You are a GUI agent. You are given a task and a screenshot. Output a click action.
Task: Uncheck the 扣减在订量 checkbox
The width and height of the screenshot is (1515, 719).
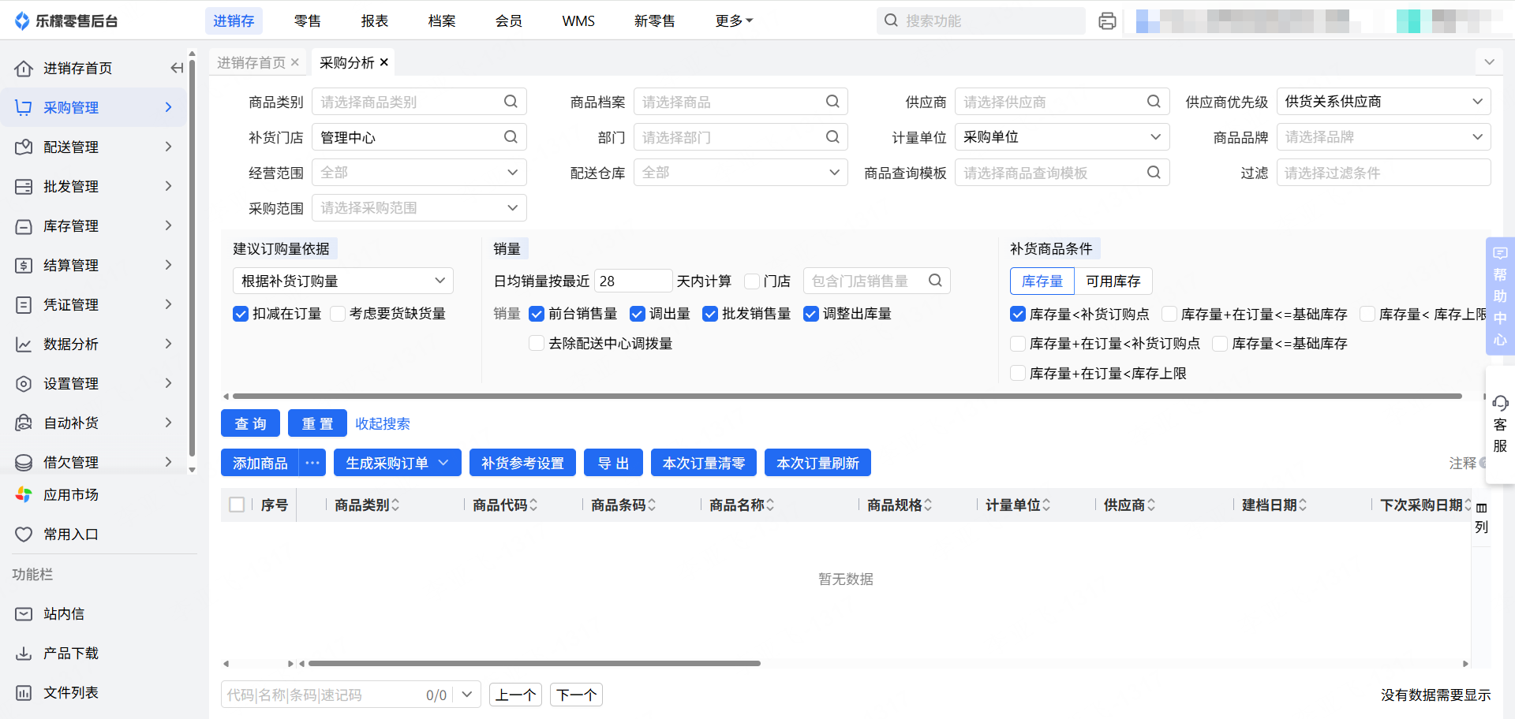click(241, 314)
